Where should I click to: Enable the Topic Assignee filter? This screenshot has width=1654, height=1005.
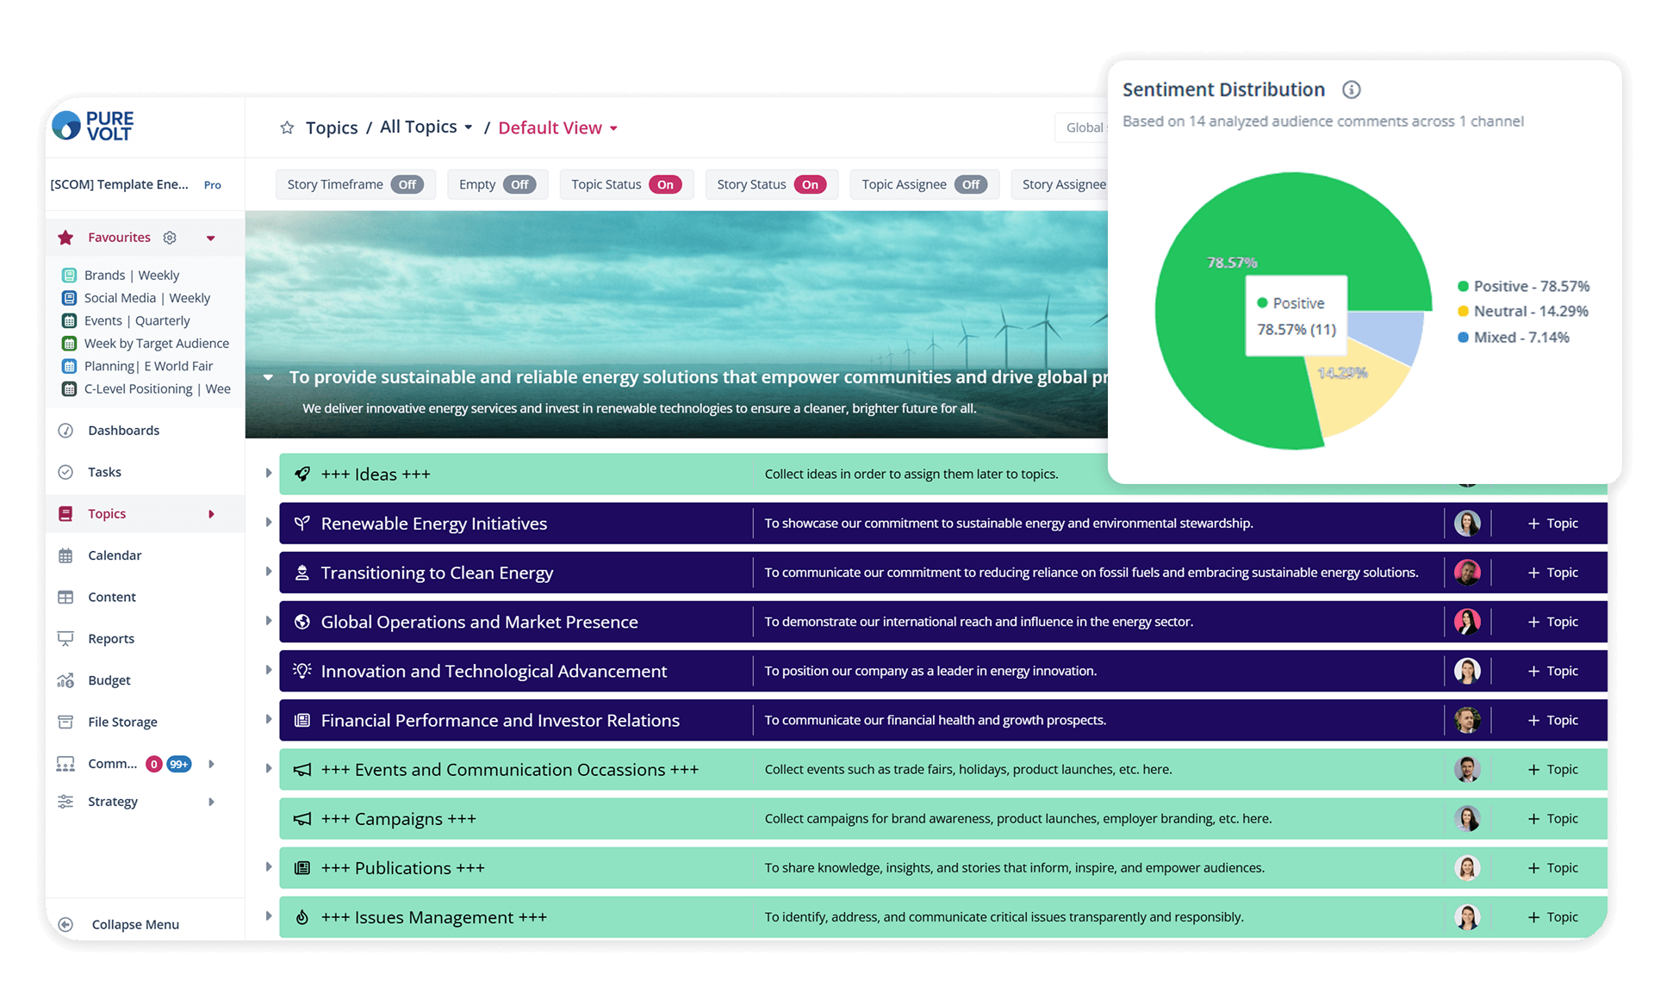pos(971,184)
